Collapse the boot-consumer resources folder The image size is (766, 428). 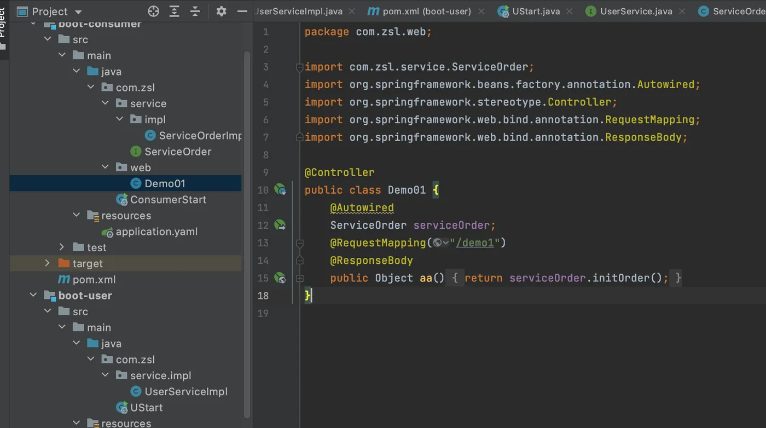76,215
